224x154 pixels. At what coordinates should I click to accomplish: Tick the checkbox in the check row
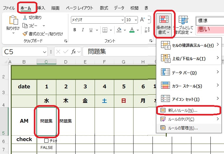47,140
